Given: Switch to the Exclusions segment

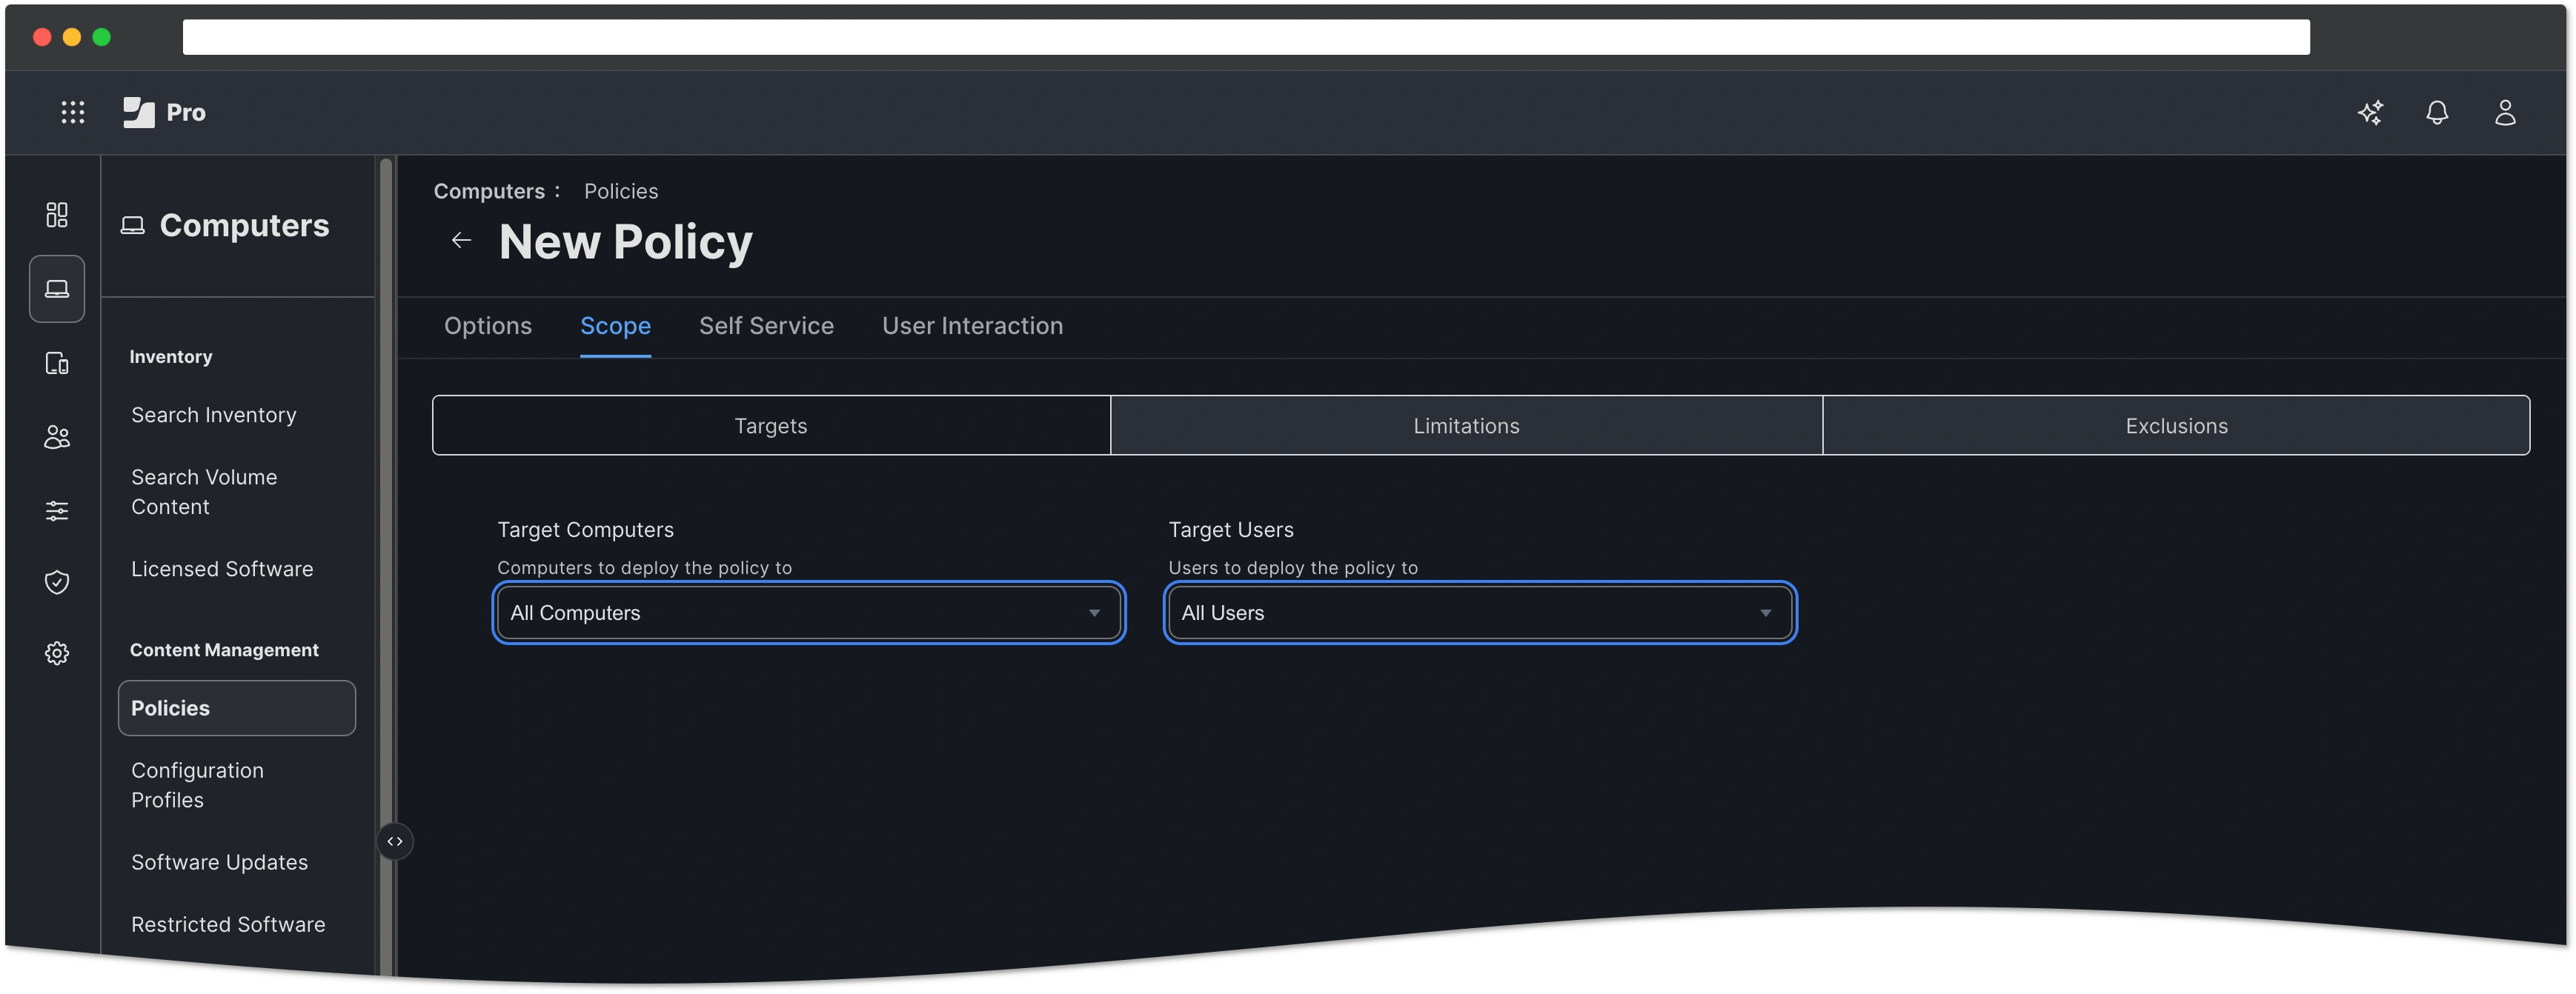Looking at the screenshot, I should (2176, 426).
